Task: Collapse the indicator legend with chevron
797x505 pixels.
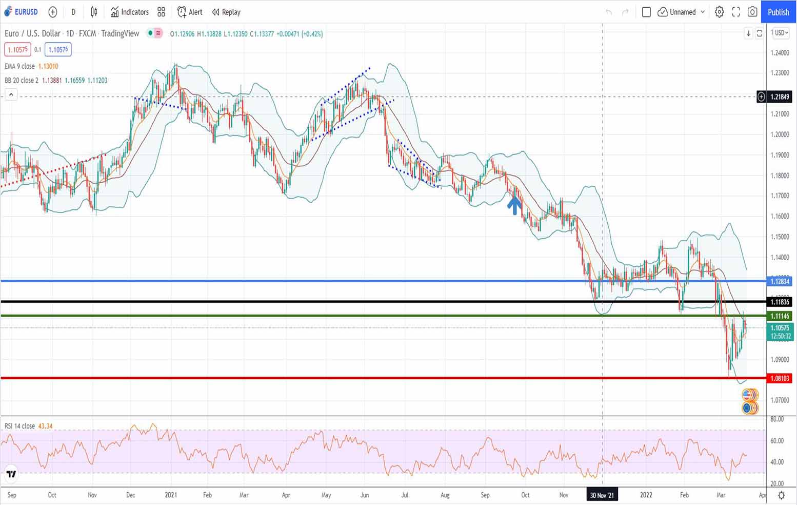Action: (11, 94)
